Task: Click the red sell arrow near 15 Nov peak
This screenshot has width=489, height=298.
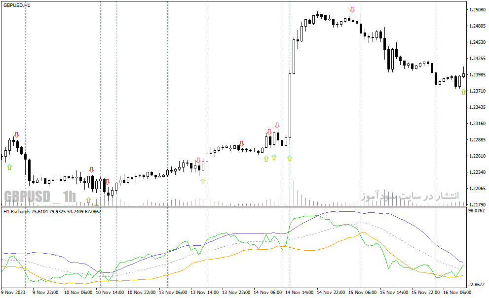Action: pos(352,10)
